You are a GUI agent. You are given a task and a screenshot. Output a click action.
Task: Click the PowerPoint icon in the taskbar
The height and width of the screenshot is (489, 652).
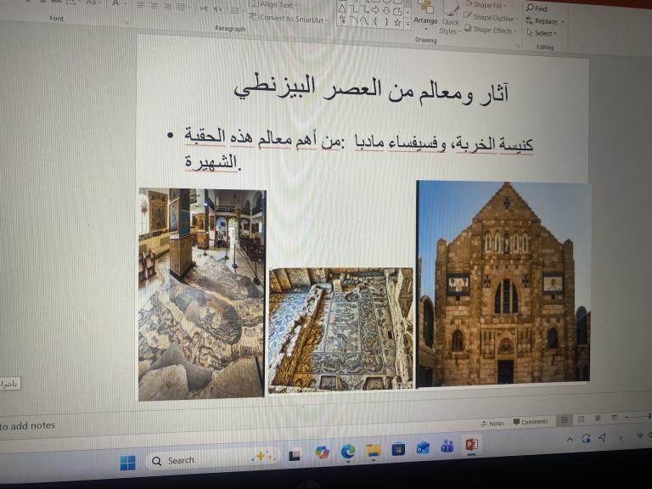(472, 444)
